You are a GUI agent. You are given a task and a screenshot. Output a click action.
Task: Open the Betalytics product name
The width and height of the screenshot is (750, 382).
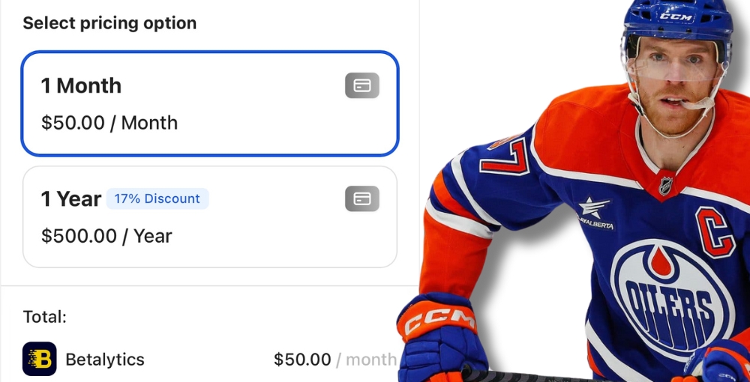[105, 359]
